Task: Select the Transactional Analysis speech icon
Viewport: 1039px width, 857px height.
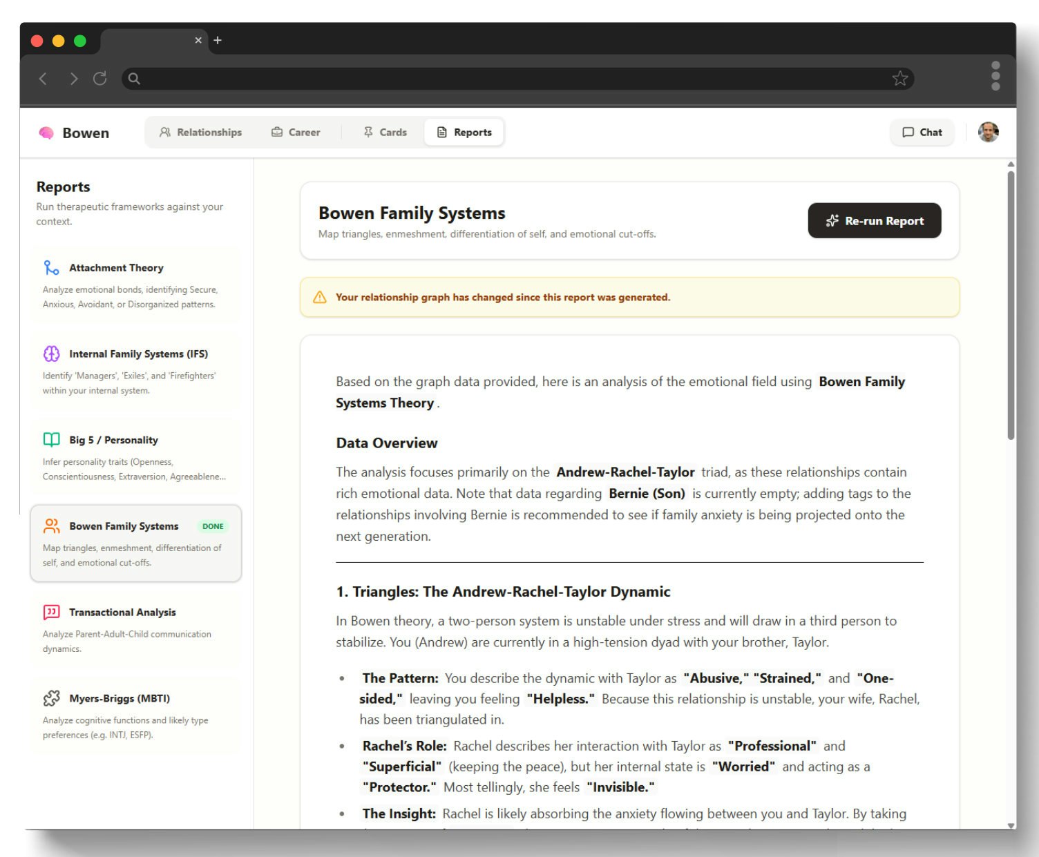Action: point(50,612)
